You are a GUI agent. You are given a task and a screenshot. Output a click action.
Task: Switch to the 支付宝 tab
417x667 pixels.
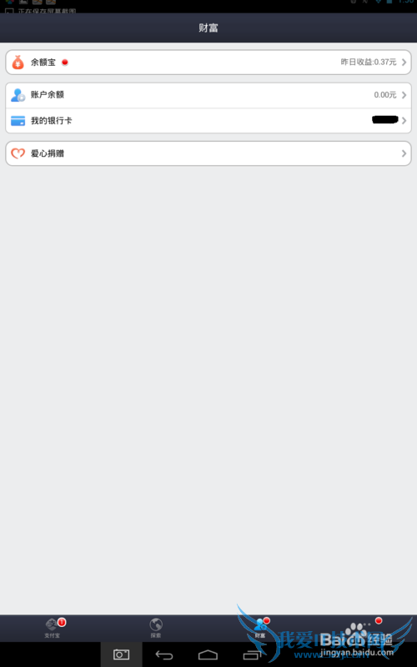click(53, 628)
